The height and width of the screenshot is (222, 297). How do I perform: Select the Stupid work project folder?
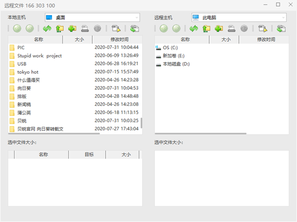(39, 56)
